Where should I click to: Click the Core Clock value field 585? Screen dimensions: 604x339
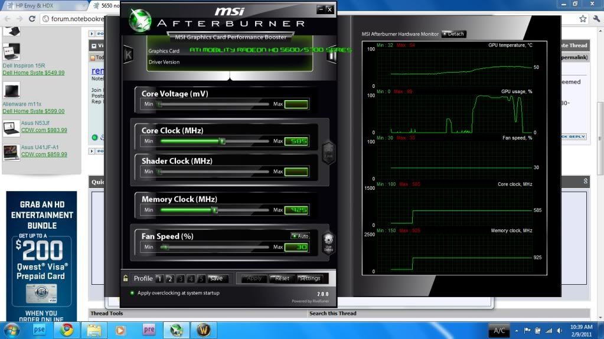(296, 141)
